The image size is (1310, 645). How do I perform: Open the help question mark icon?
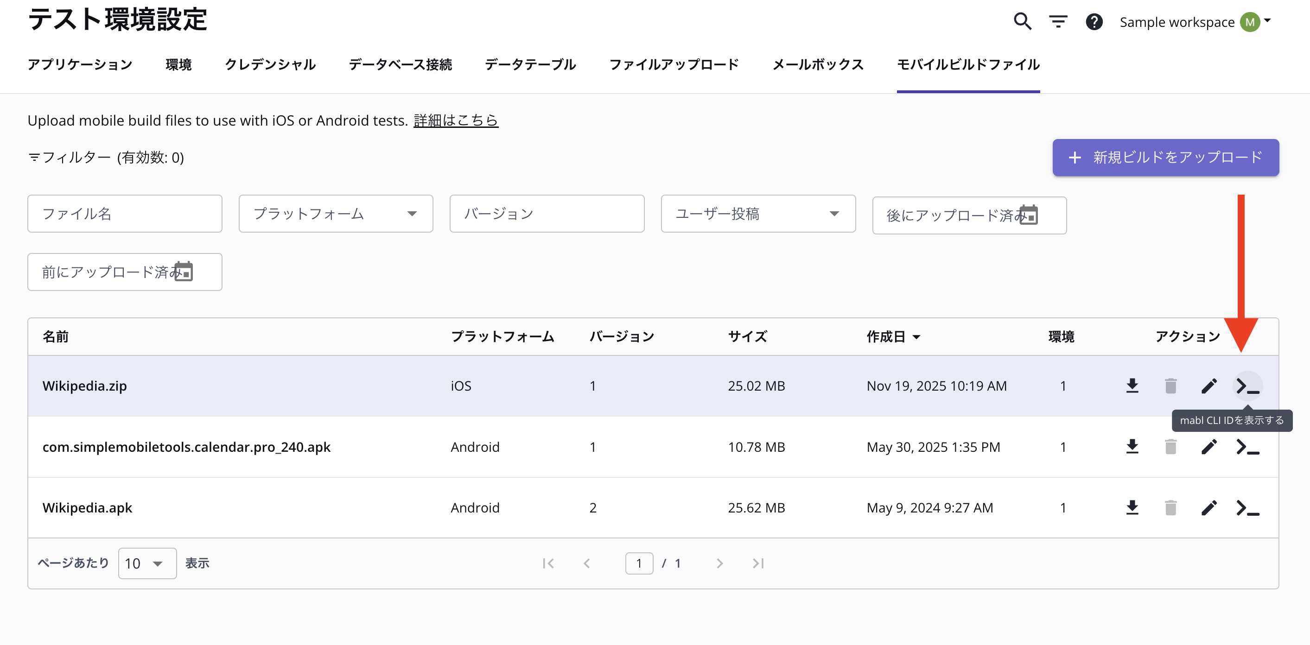(1094, 21)
